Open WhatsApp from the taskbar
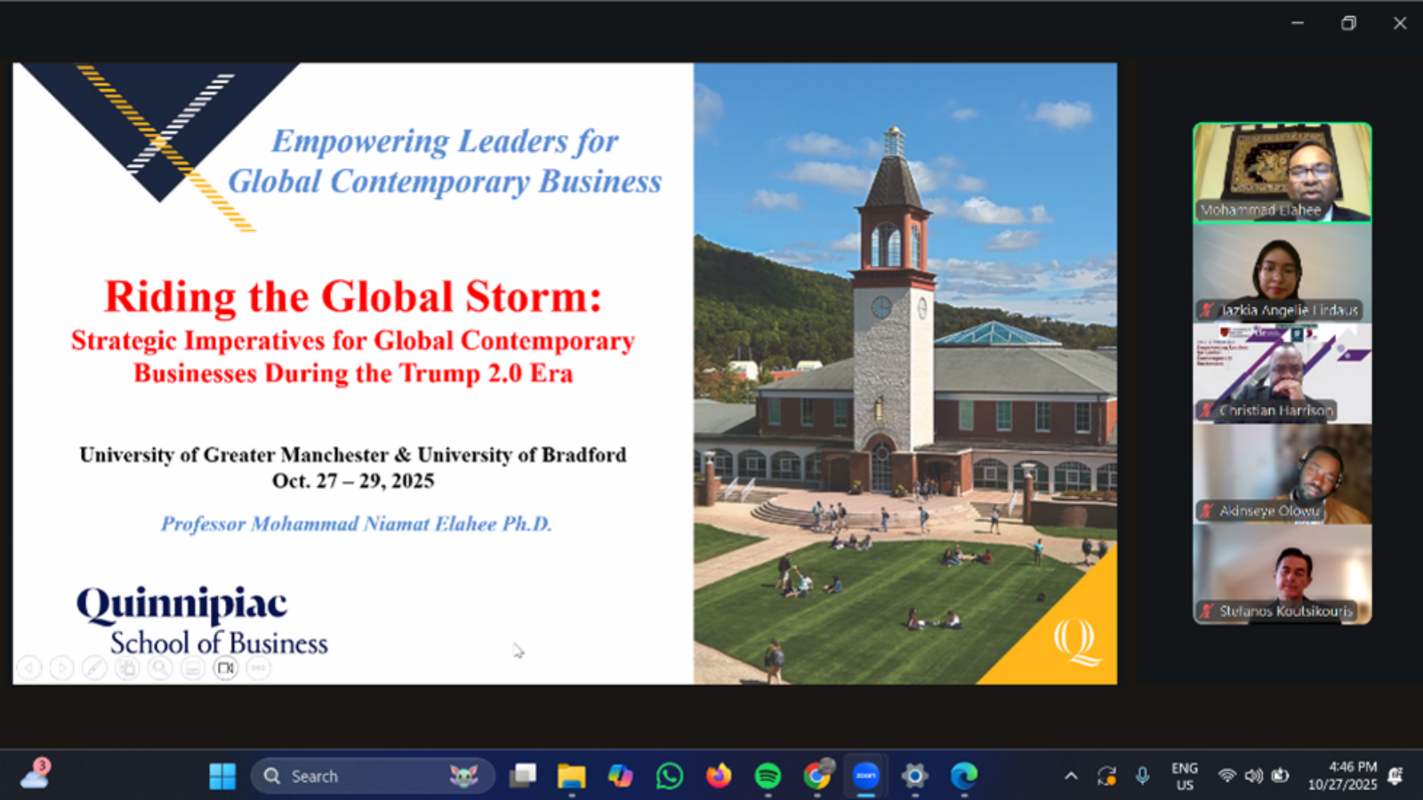The height and width of the screenshot is (800, 1423). [669, 776]
